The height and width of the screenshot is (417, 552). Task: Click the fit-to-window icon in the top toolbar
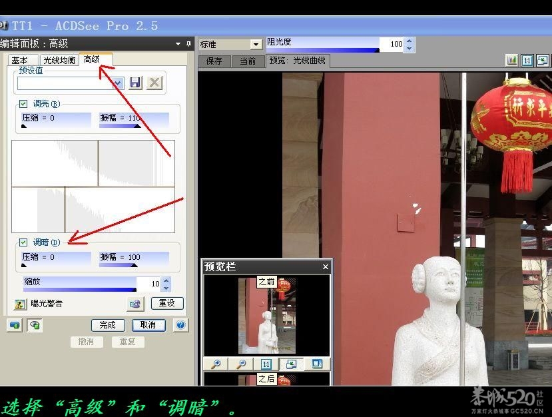tap(543, 60)
